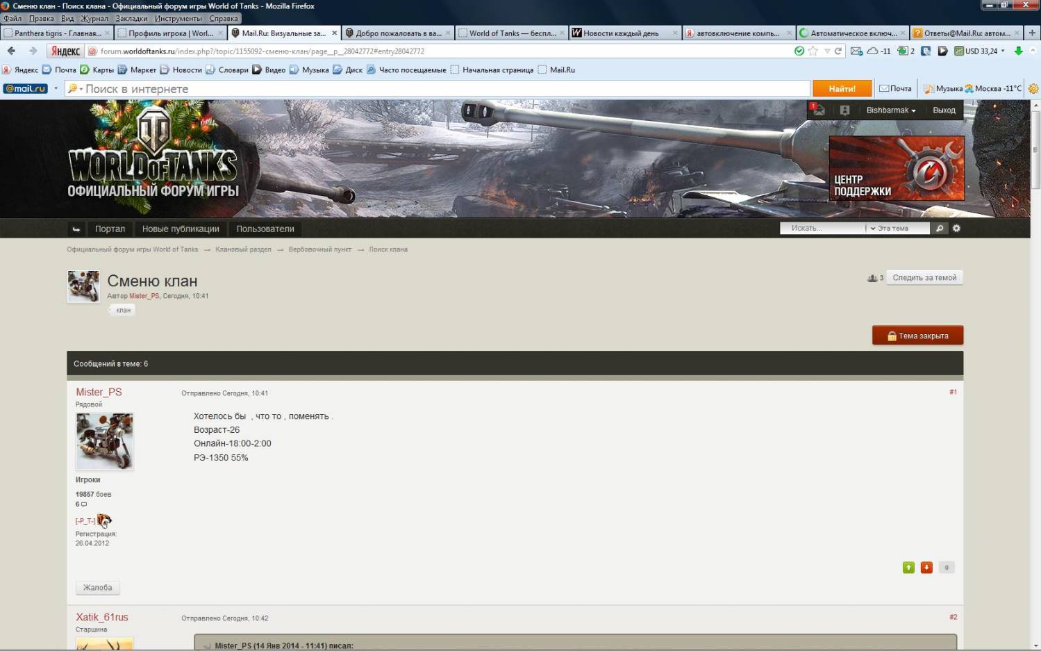Focus 'Поиск в интернете' search field
The image size is (1041, 651).
pyautogui.click(x=438, y=89)
